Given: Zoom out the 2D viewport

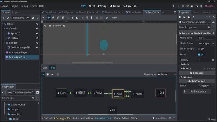Looking at the screenshot, I should [50, 26].
